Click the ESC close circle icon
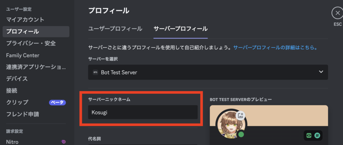Screen dimensions: 343x145 pos(338,13)
